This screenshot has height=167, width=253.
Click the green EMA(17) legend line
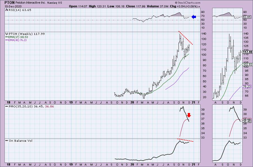7,37
